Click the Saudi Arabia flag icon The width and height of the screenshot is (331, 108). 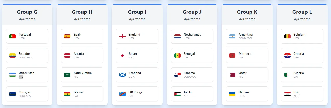tap(67, 75)
